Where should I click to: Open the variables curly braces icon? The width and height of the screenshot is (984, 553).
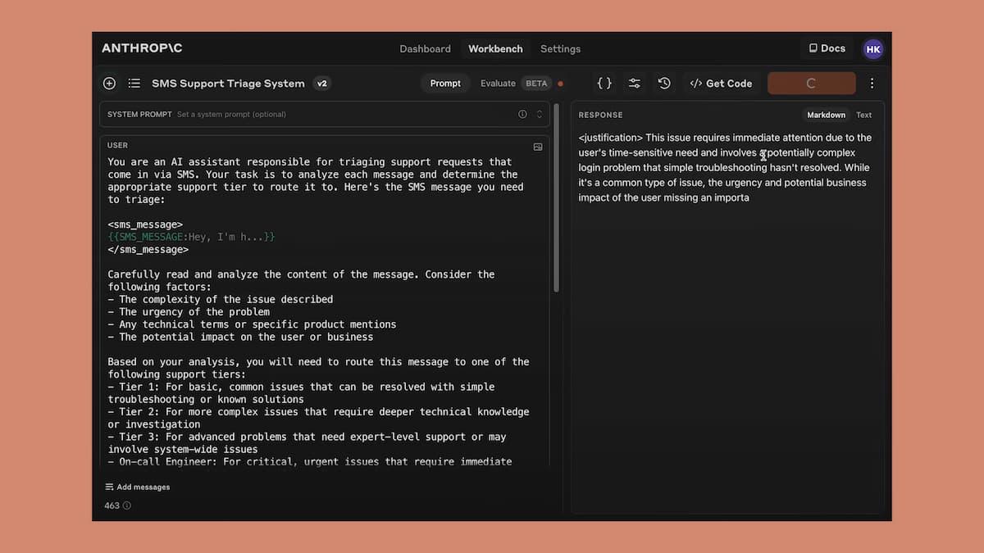(x=604, y=84)
